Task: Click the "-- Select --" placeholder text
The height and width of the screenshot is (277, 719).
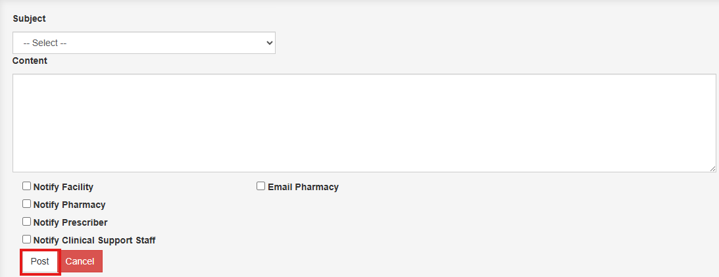Action: pos(45,43)
